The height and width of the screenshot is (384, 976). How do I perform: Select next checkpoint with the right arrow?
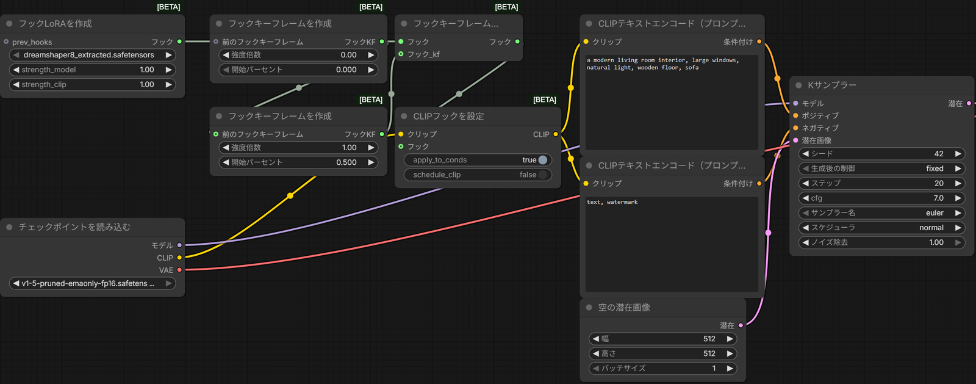point(168,283)
